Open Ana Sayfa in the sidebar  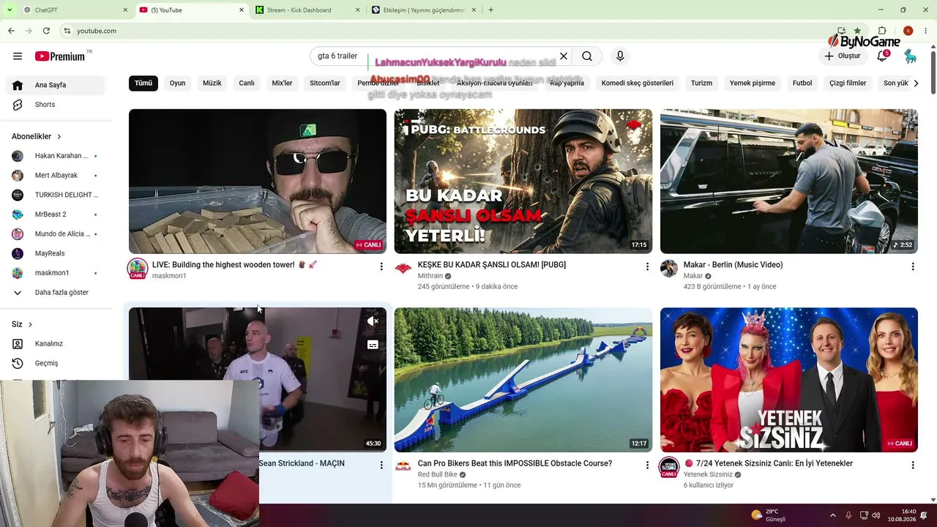pyautogui.click(x=56, y=85)
